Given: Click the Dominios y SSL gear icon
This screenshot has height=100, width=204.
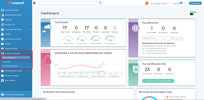Looking at the screenshot, I should [2, 24].
